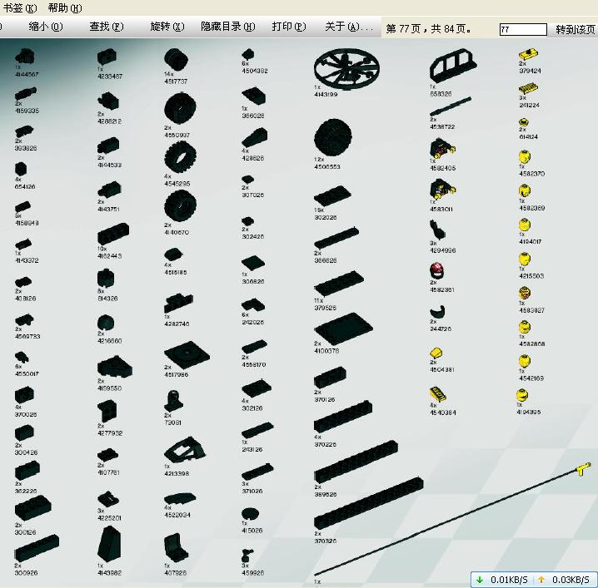Click the 缩小 zoom out button
This screenshot has width=598, height=588.
coord(45,27)
